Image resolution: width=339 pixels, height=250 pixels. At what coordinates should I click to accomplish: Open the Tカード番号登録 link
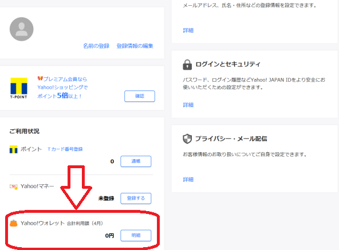tap(65, 149)
